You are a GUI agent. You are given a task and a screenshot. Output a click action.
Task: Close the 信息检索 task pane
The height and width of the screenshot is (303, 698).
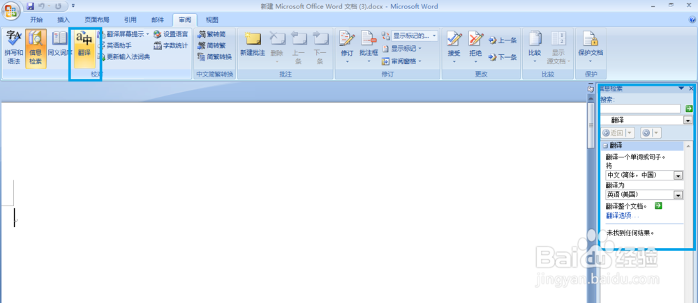691,88
